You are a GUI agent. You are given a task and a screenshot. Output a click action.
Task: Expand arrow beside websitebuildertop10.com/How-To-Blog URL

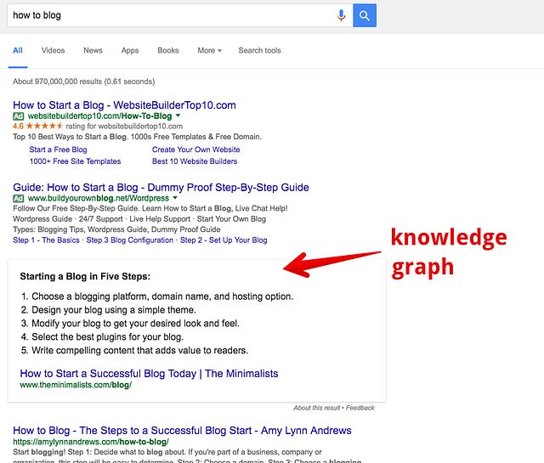(x=178, y=116)
